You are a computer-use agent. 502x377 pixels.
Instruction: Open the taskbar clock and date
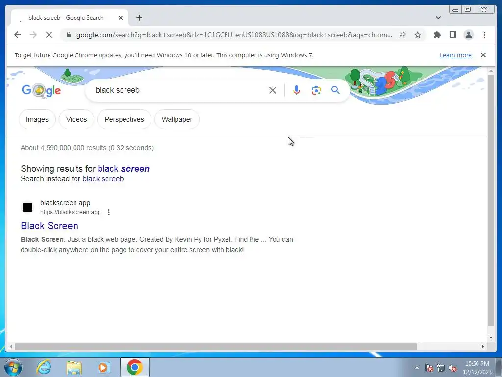pyautogui.click(x=477, y=368)
